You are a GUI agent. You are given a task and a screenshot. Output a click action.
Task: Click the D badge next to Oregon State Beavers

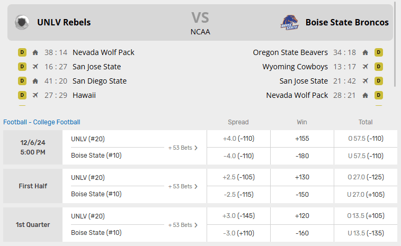pyautogui.click(x=379, y=52)
